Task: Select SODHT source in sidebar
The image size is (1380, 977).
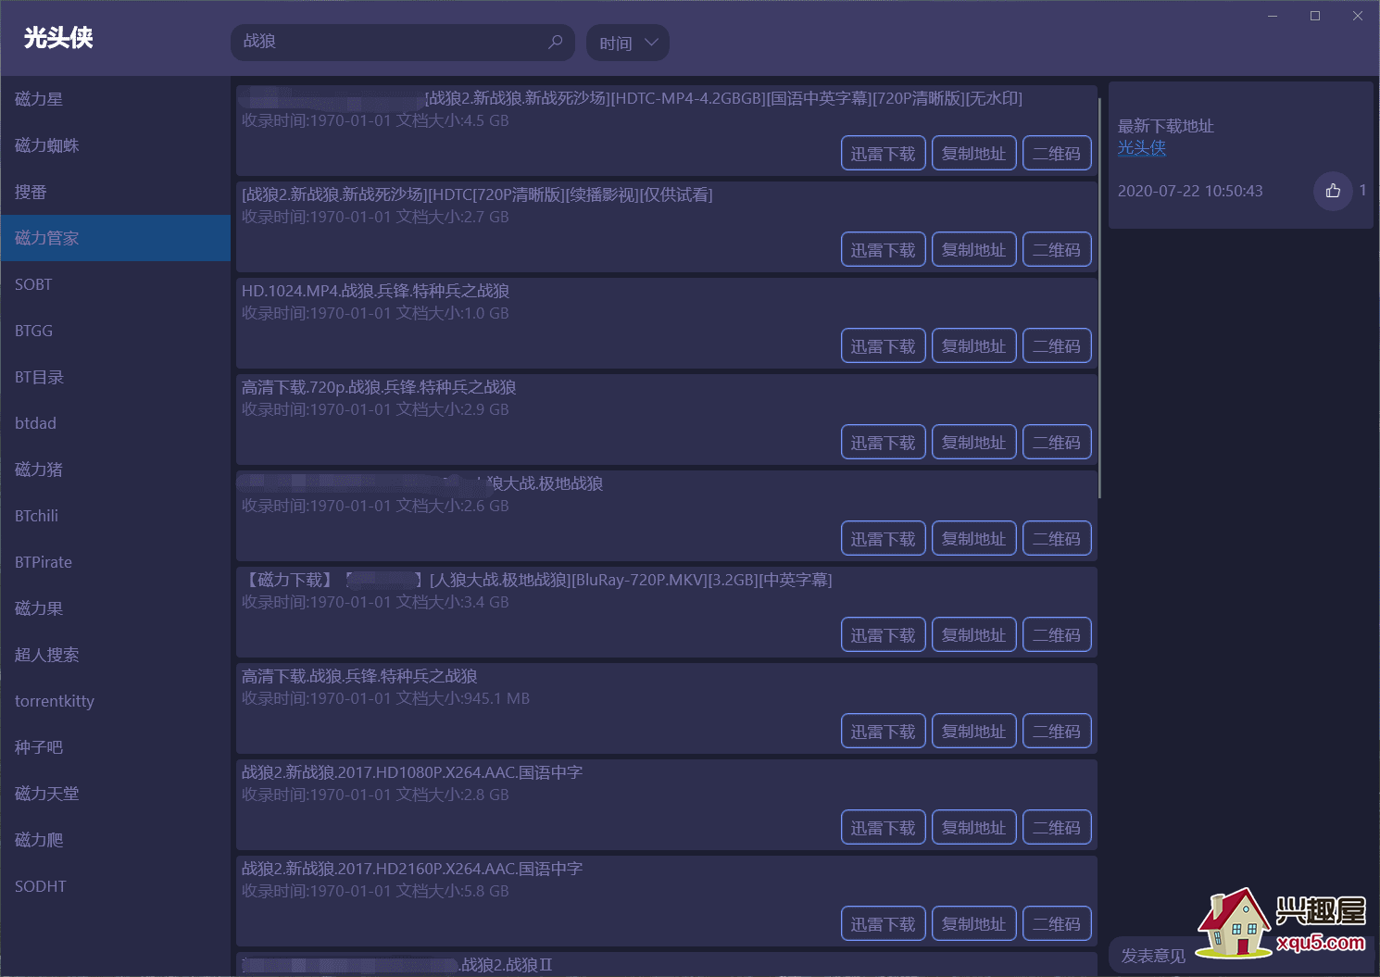Action: [116, 886]
